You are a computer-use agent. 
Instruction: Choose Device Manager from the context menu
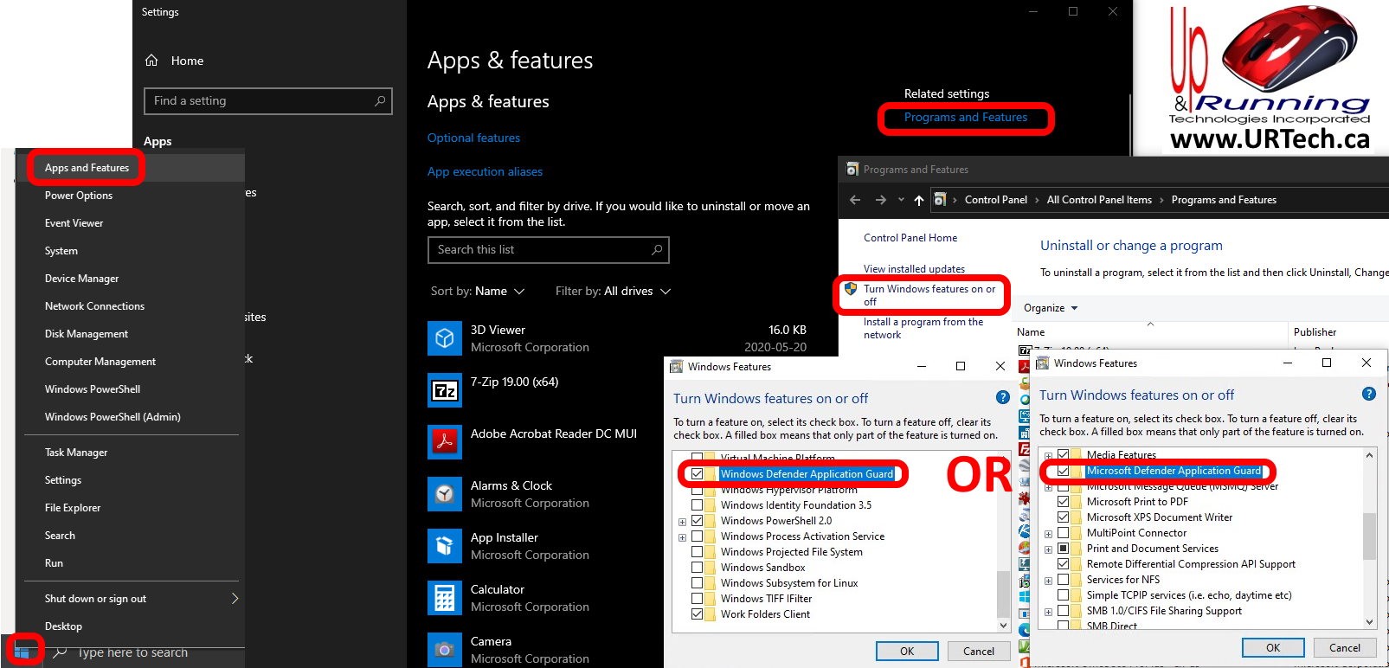[x=82, y=279]
